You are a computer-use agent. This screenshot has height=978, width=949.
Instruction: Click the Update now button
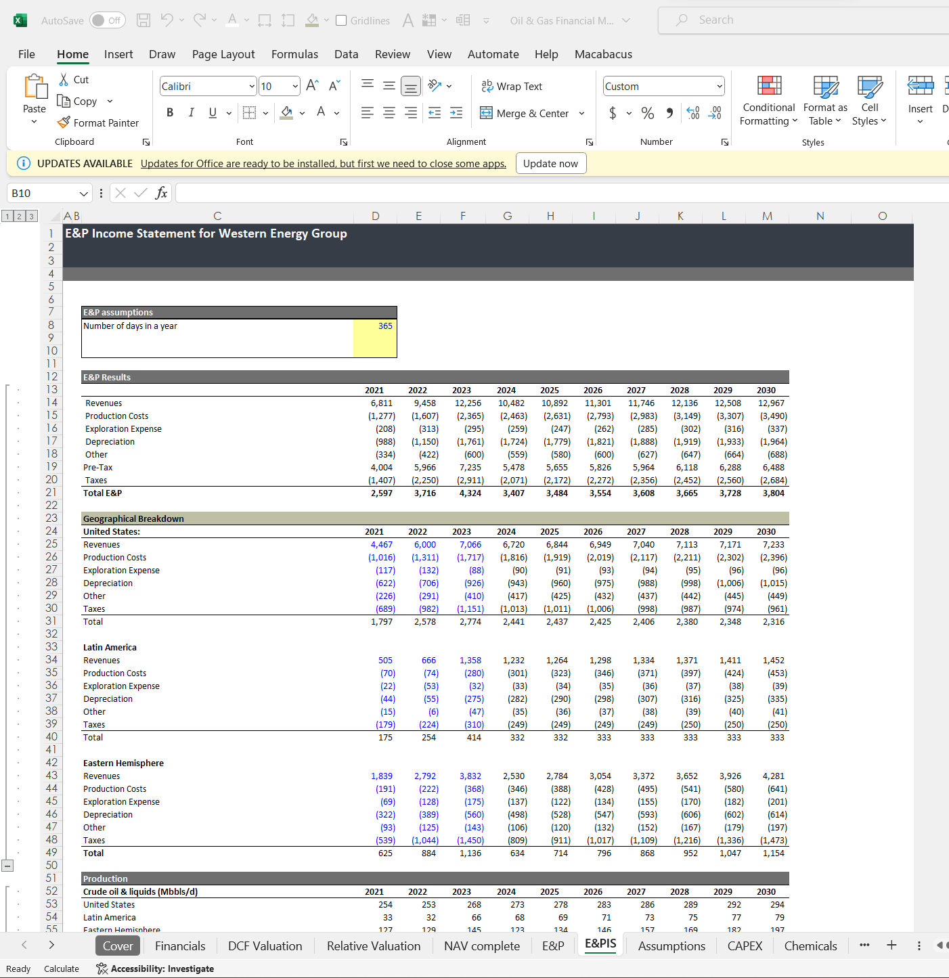(x=551, y=163)
